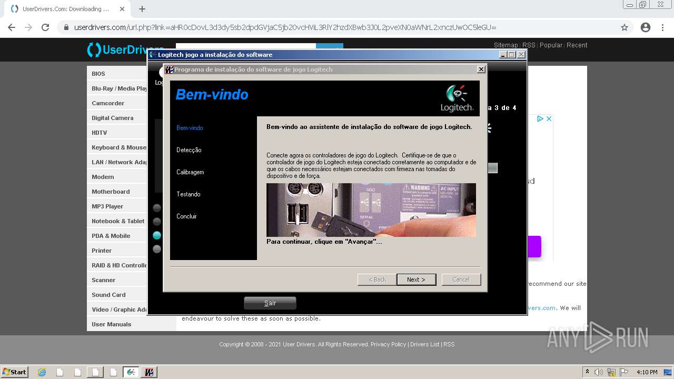Click the browser address bar URL
The image size is (674, 379).
coord(285,27)
